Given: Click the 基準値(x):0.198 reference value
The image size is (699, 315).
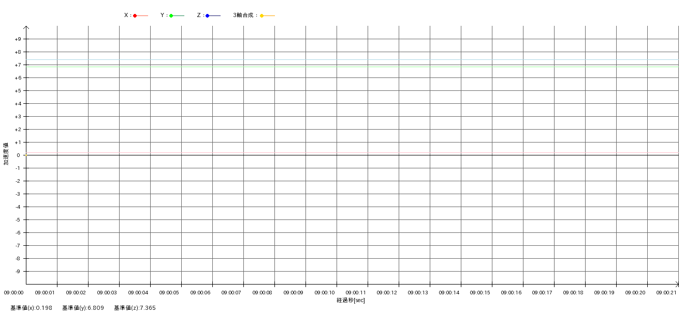Looking at the screenshot, I should click(x=31, y=308).
